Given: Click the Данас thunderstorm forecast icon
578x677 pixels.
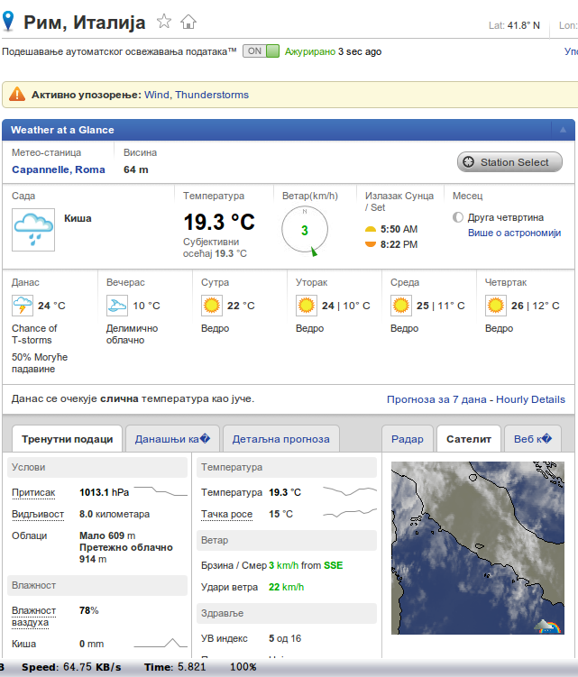Looking at the screenshot, I should point(23,306).
